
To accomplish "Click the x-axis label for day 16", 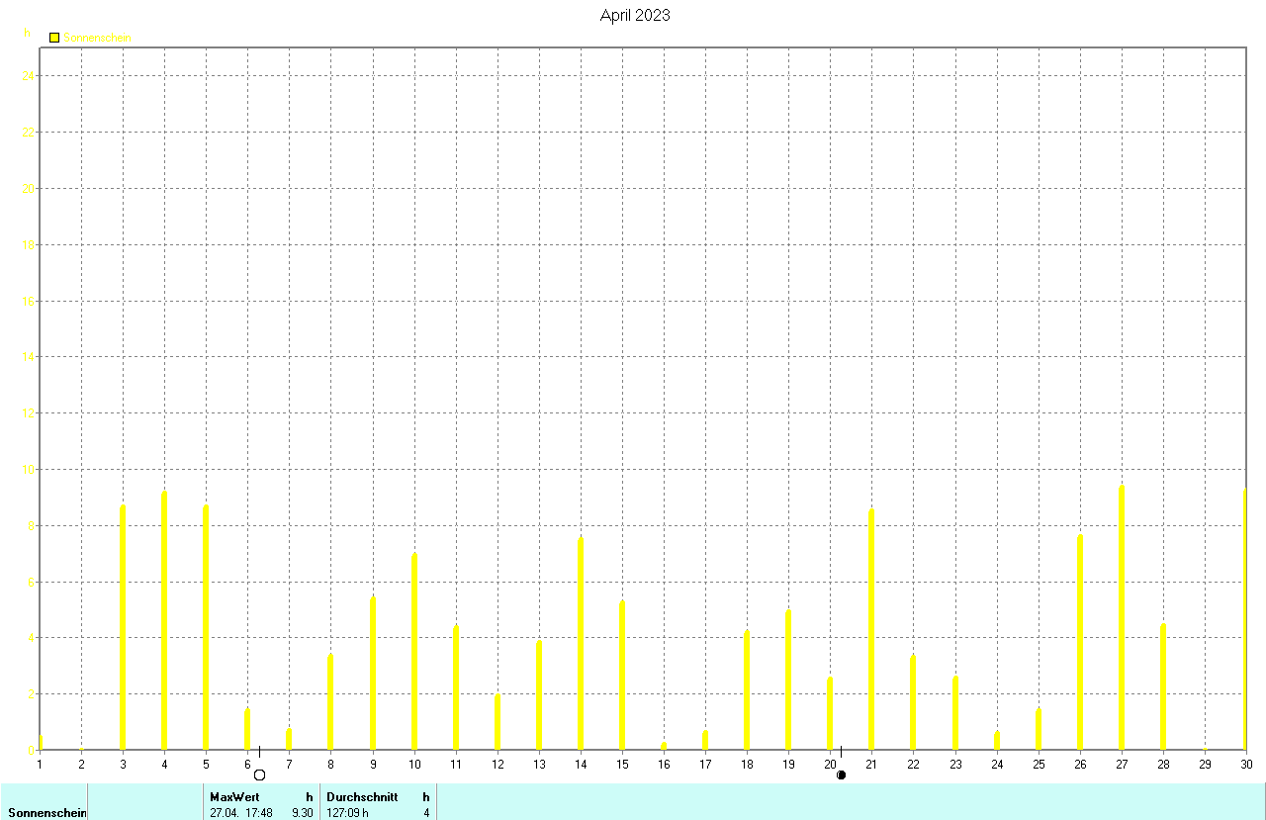I will click(663, 764).
